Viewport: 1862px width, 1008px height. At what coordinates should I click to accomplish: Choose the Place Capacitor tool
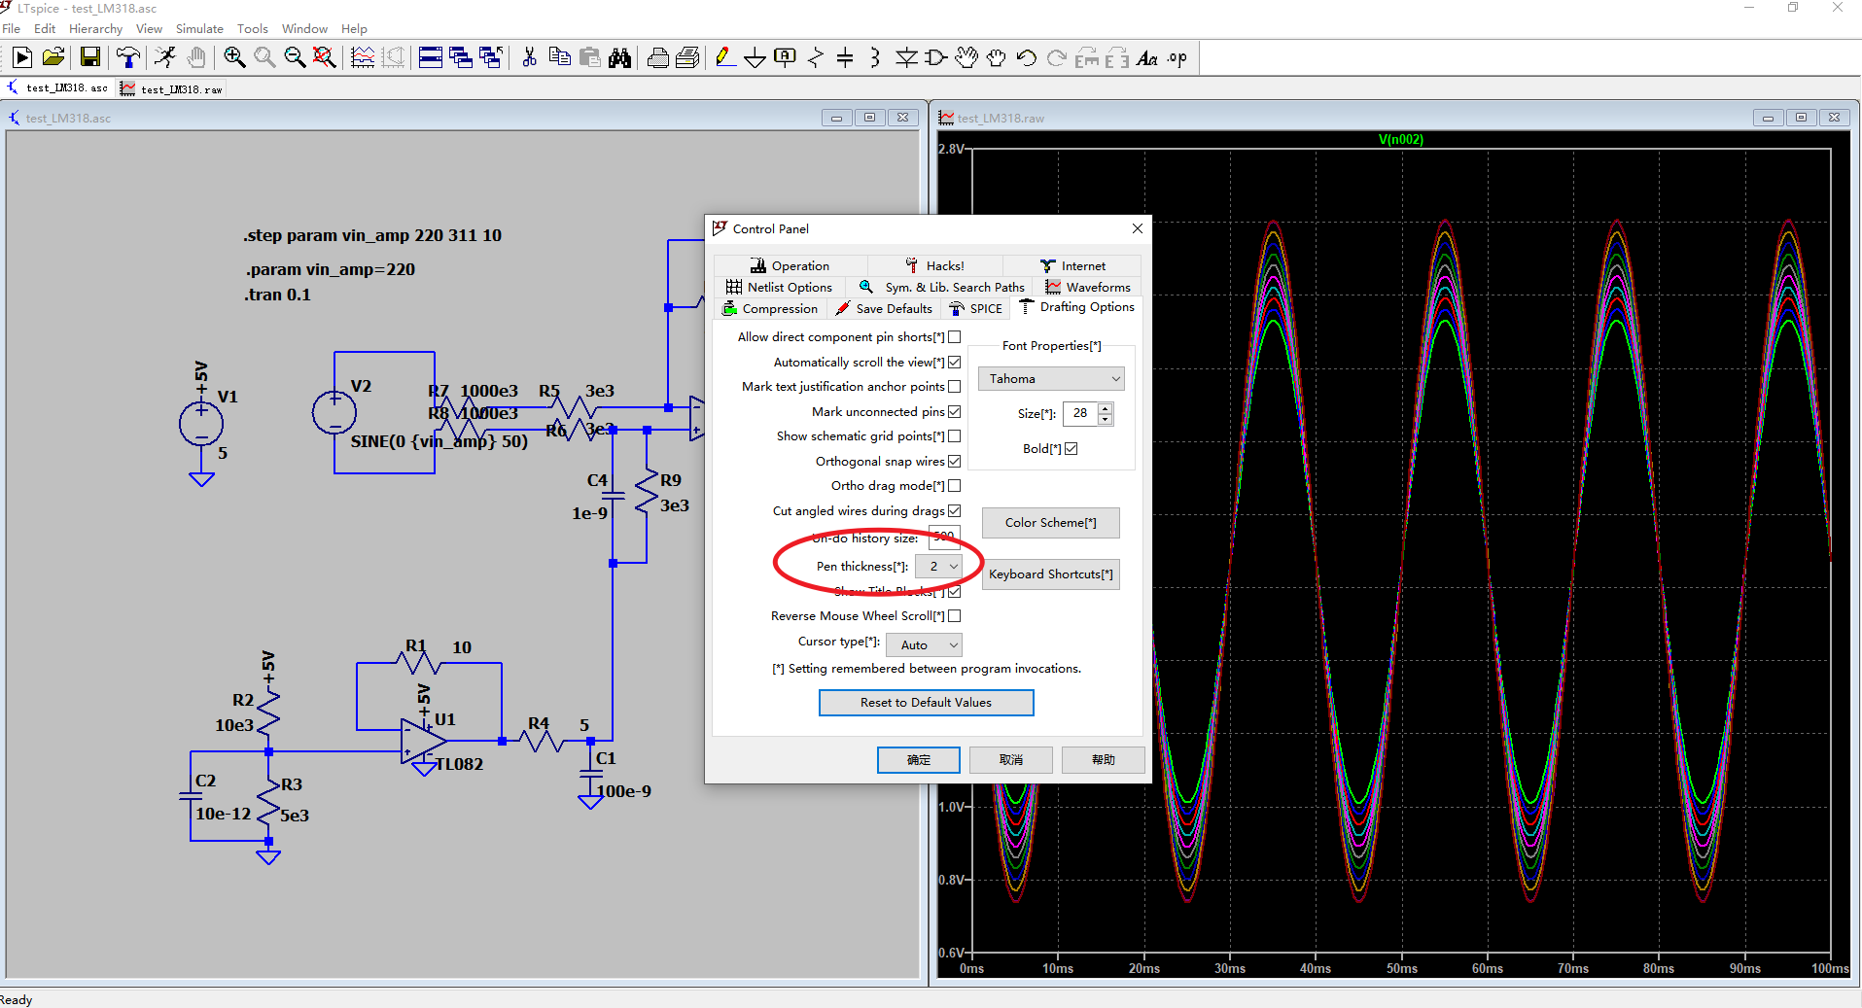[x=845, y=58]
